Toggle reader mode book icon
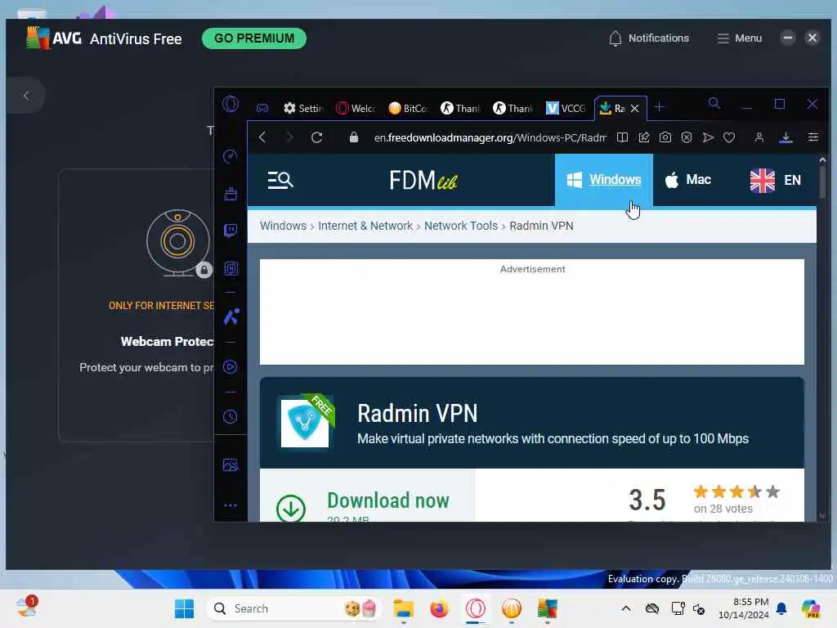This screenshot has height=628, width=837. (622, 137)
